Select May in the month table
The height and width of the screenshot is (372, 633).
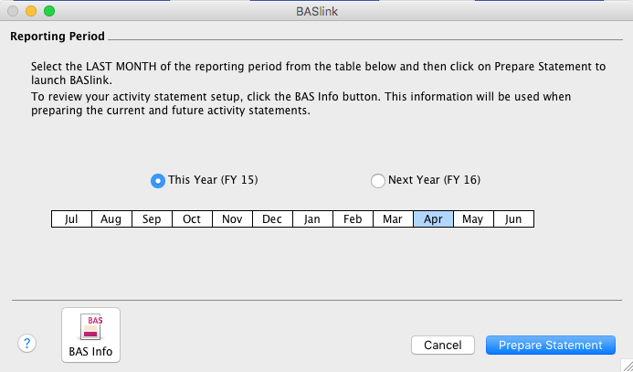(473, 219)
